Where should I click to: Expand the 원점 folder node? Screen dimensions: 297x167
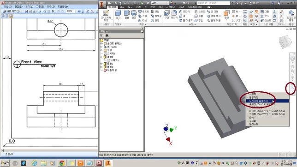point(101,50)
